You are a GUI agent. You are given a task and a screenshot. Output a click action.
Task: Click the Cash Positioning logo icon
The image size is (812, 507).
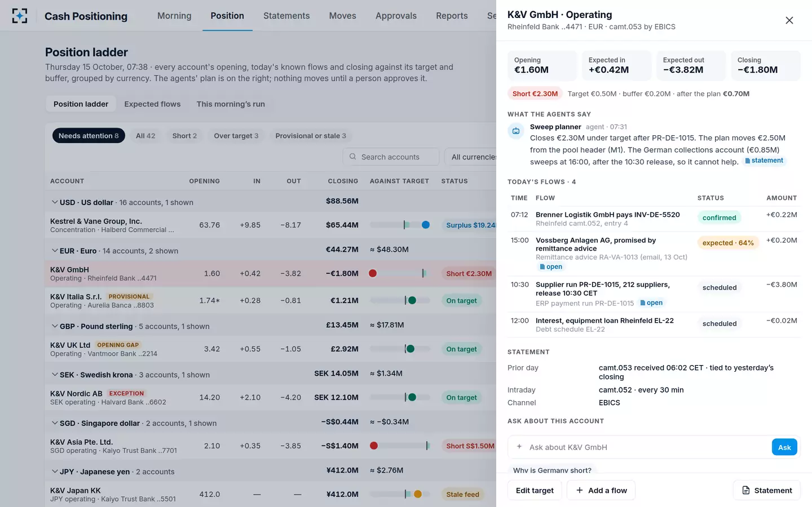tap(20, 16)
